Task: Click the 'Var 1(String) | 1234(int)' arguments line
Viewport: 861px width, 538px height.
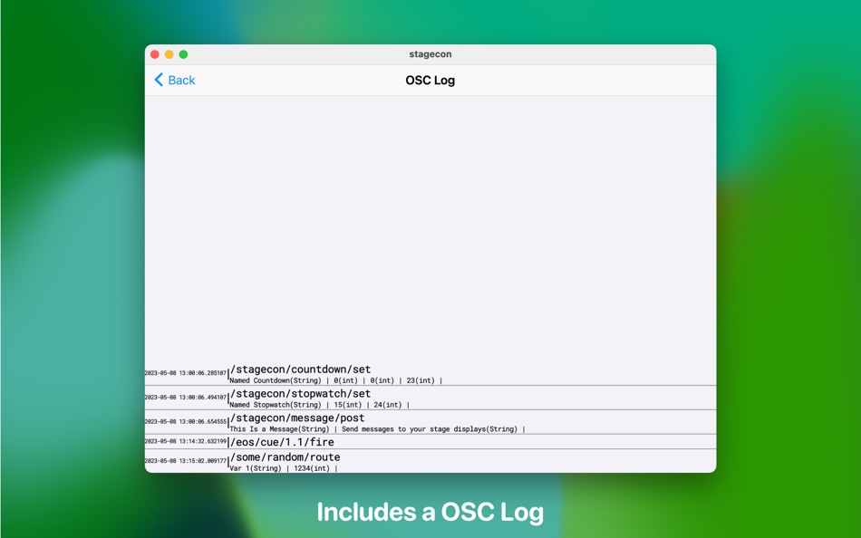Action: (x=284, y=468)
